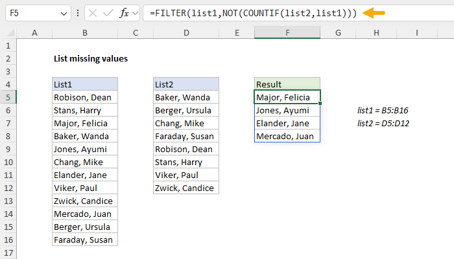Select row 2 header

[8, 59]
